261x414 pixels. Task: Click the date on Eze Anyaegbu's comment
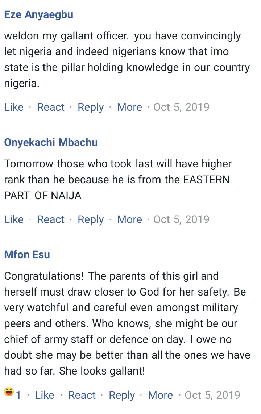coord(181,107)
